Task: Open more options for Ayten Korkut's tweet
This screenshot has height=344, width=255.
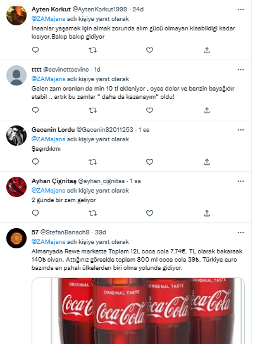Action: tap(240, 10)
